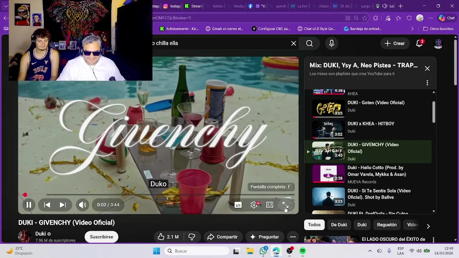Open more actions under the video
This screenshot has width=459, height=258.
pyautogui.click(x=293, y=237)
